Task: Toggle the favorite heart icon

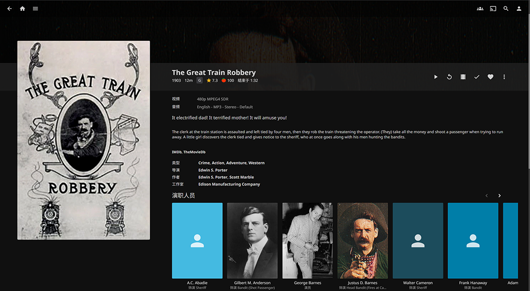Action: (490, 77)
